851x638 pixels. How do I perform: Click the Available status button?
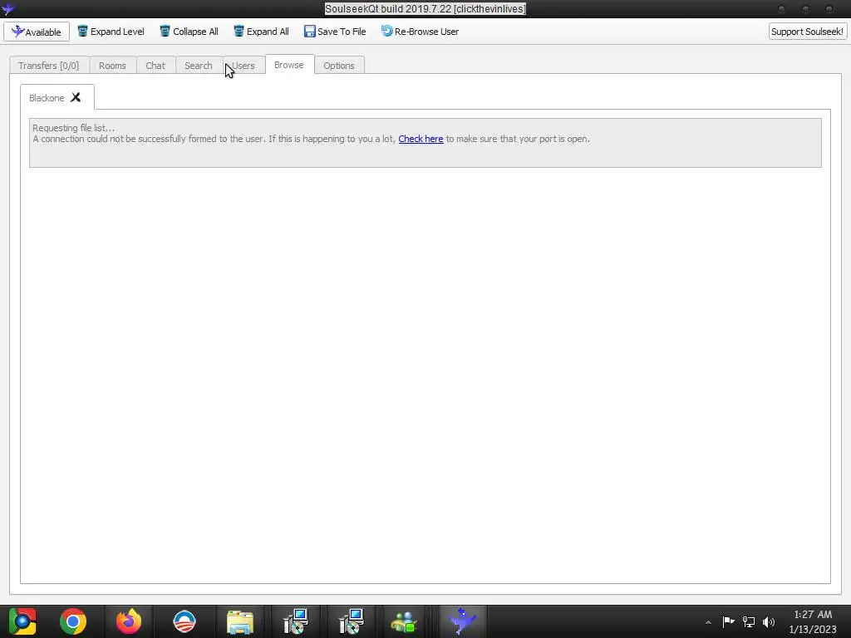click(x=37, y=32)
